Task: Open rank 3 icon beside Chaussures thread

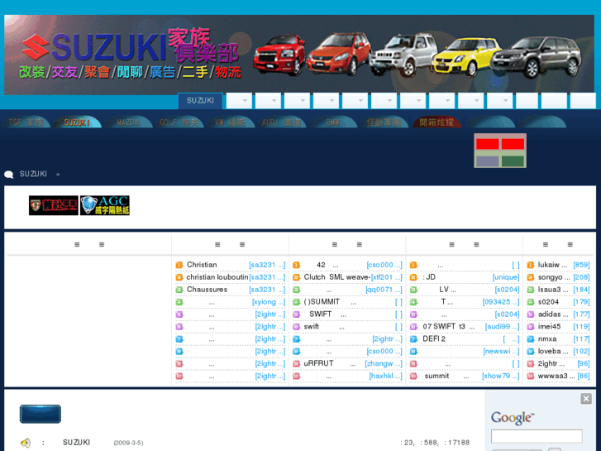Action: point(179,290)
